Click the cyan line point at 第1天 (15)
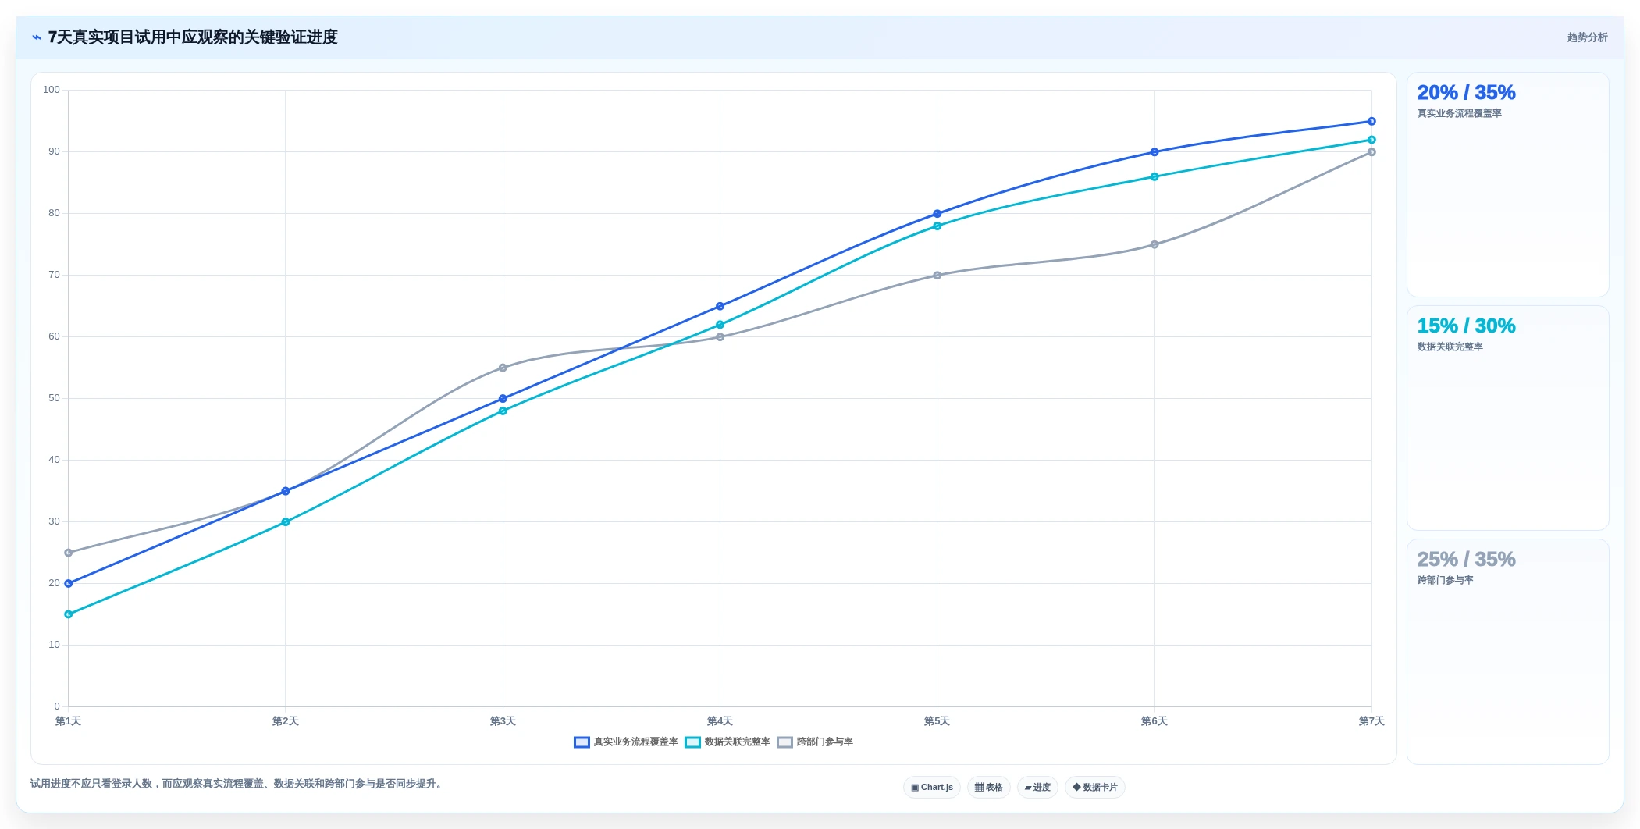The width and height of the screenshot is (1640, 829). (x=69, y=615)
